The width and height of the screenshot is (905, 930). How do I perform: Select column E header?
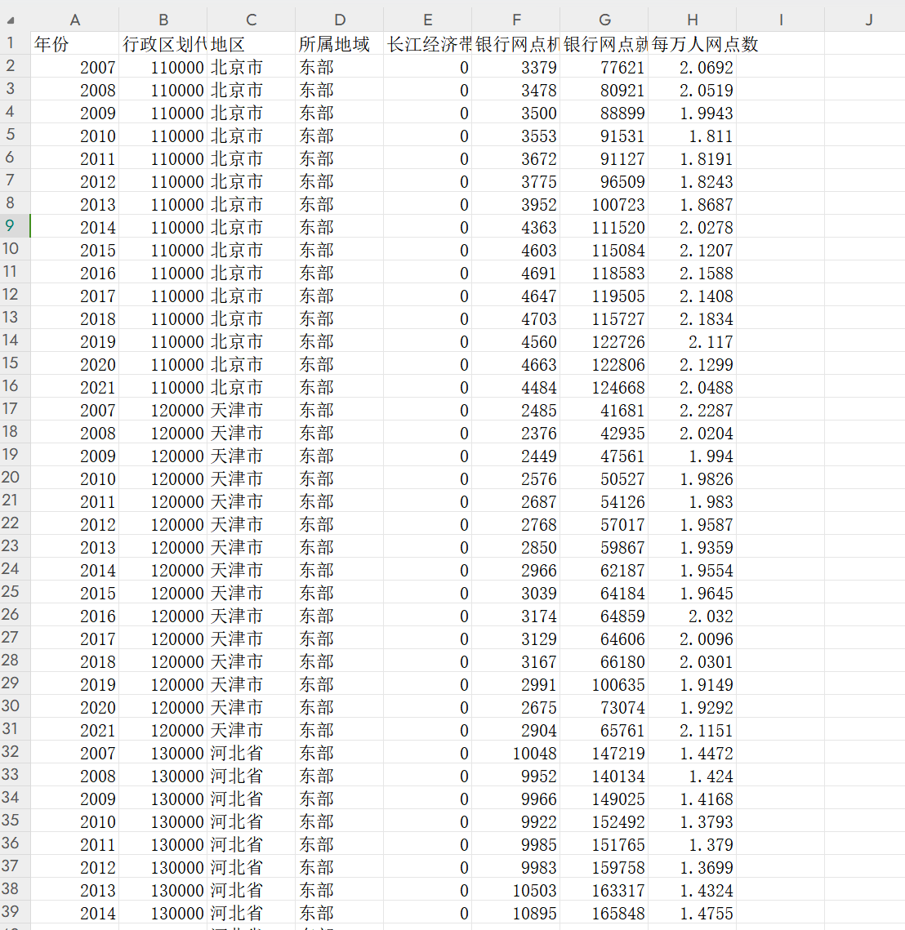tap(428, 20)
